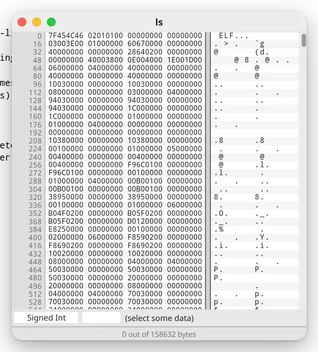Click line offset 256 in the gutter
Screen dimensions: 318x352
[x=35, y=165]
